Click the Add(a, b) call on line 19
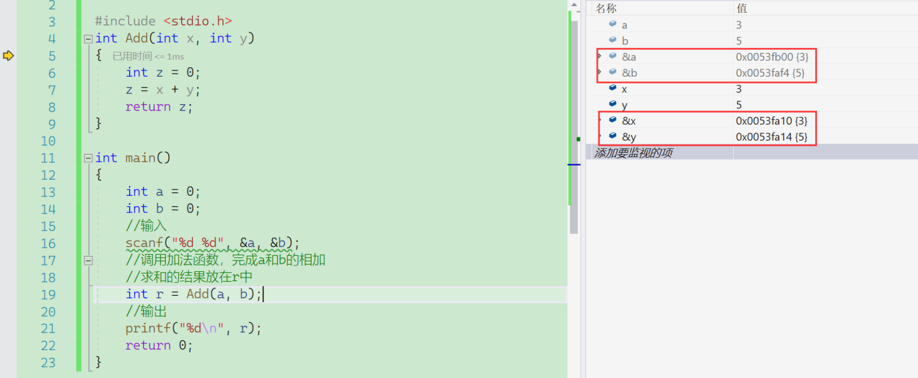 pos(221,294)
